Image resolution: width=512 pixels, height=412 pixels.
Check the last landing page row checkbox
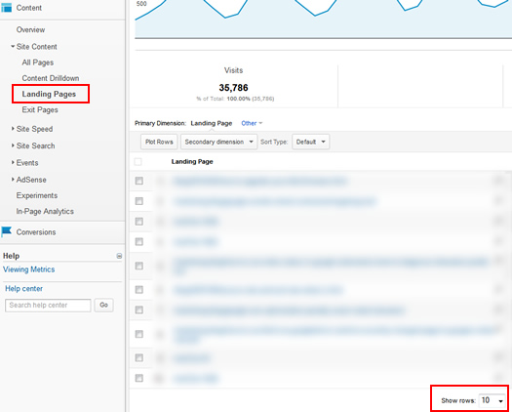tap(139, 378)
